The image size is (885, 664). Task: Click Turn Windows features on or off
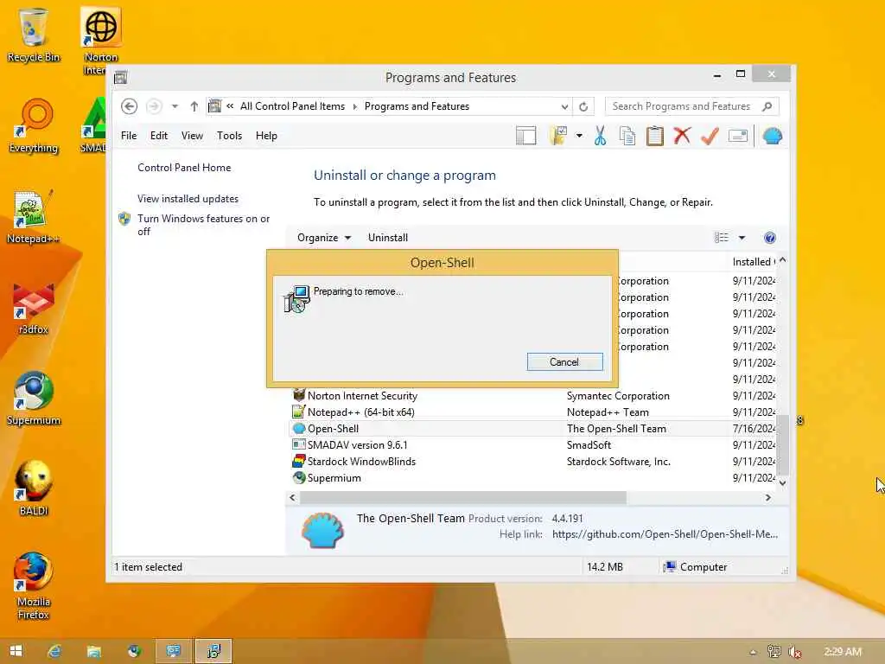[203, 225]
